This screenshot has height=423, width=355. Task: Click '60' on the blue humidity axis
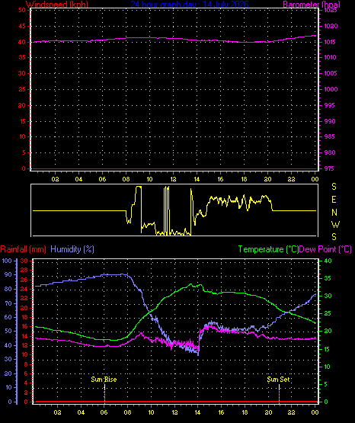tap(8, 317)
